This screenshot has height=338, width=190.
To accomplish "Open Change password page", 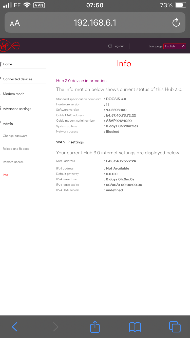I will coord(15,136).
